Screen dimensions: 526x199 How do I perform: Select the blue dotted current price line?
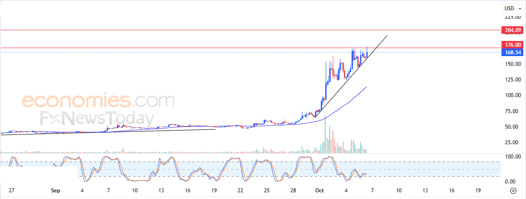pos(250,52)
